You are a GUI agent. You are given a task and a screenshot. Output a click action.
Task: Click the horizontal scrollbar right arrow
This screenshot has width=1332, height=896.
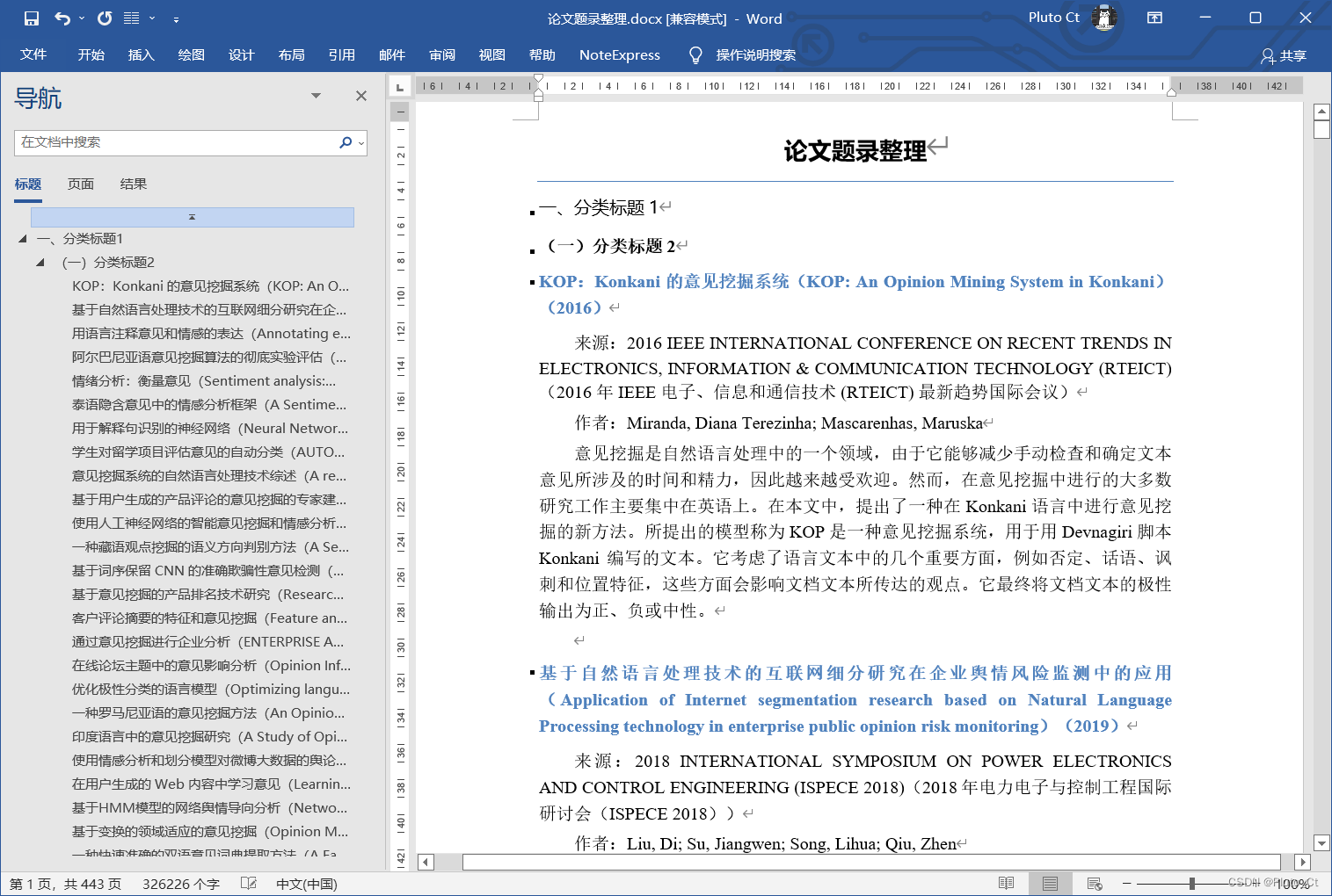pyautogui.click(x=1303, y=863)
